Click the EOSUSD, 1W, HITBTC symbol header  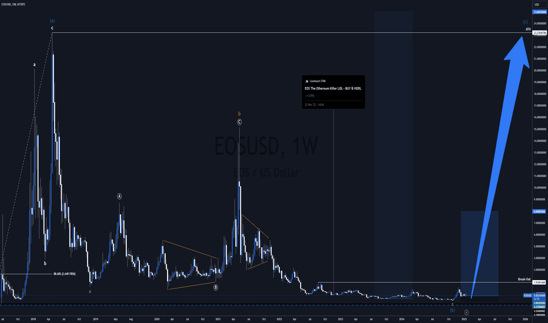tap(14, 4)
